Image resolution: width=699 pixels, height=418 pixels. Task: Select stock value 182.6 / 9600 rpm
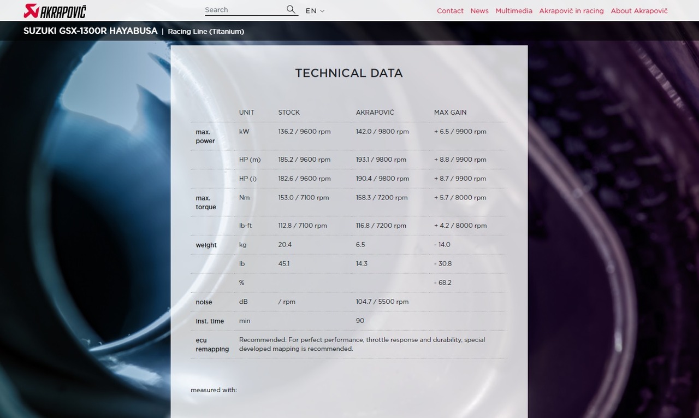304,179
